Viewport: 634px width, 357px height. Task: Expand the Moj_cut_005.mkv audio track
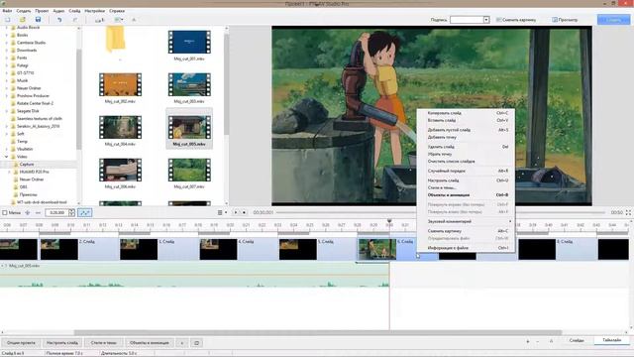click(x=2, y=266)
